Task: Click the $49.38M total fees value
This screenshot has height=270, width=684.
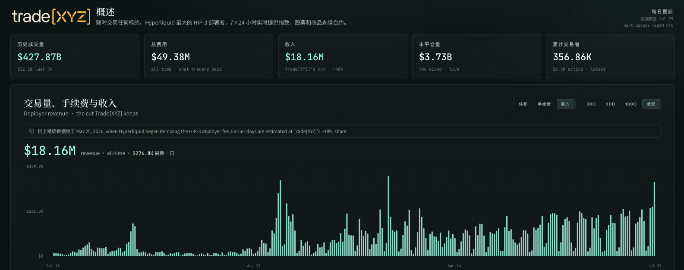Action: (170, 57)
